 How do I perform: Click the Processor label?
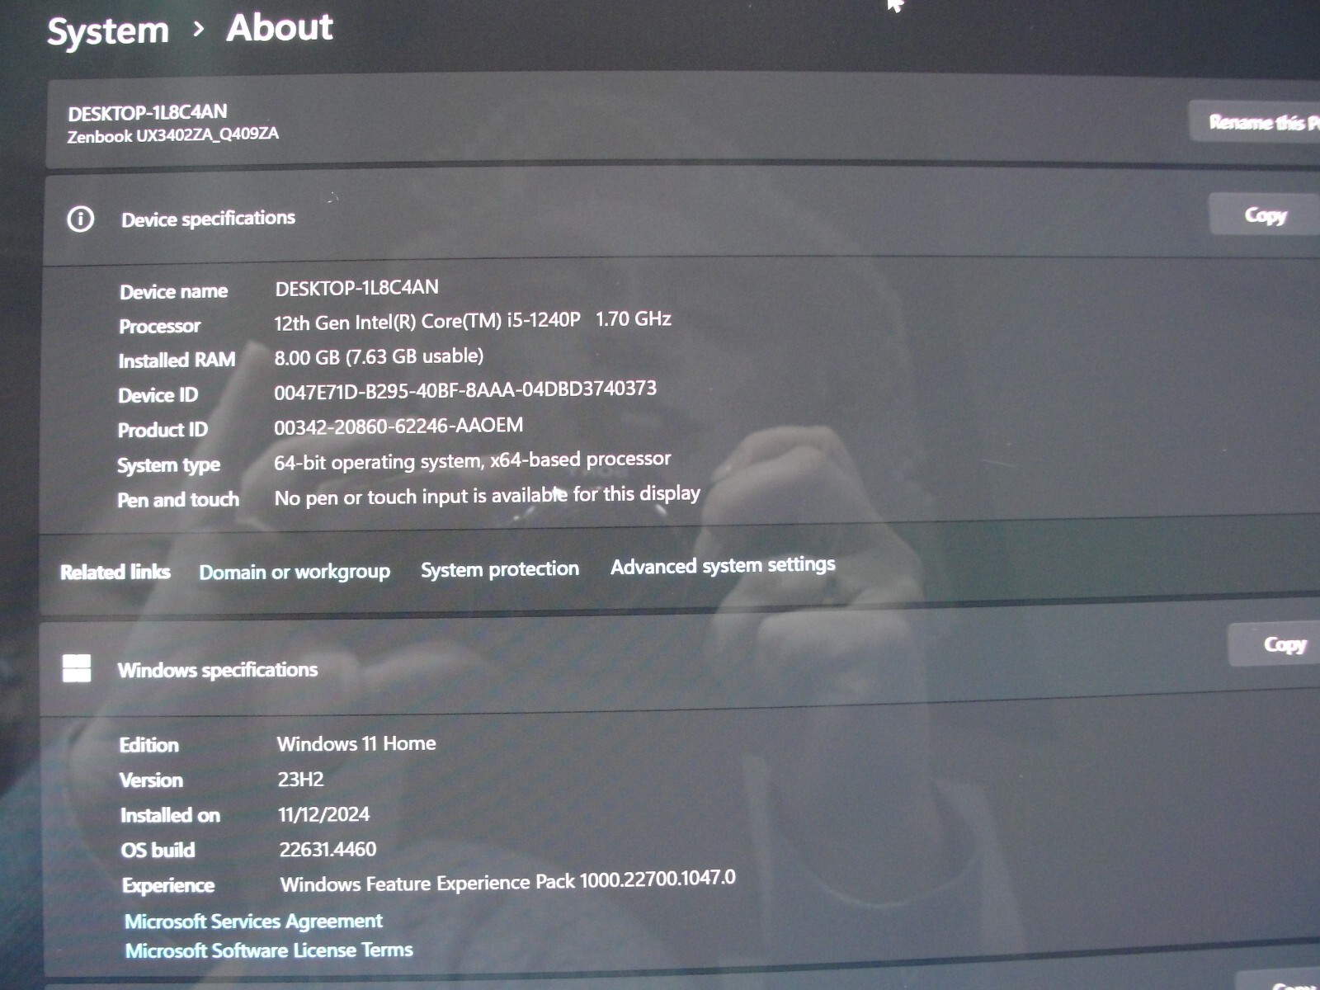(159, 326)
